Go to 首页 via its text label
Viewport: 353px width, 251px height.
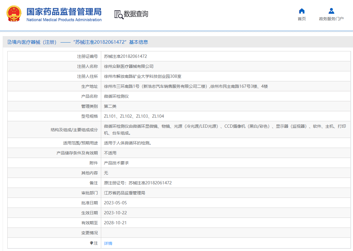pos(302,19)
